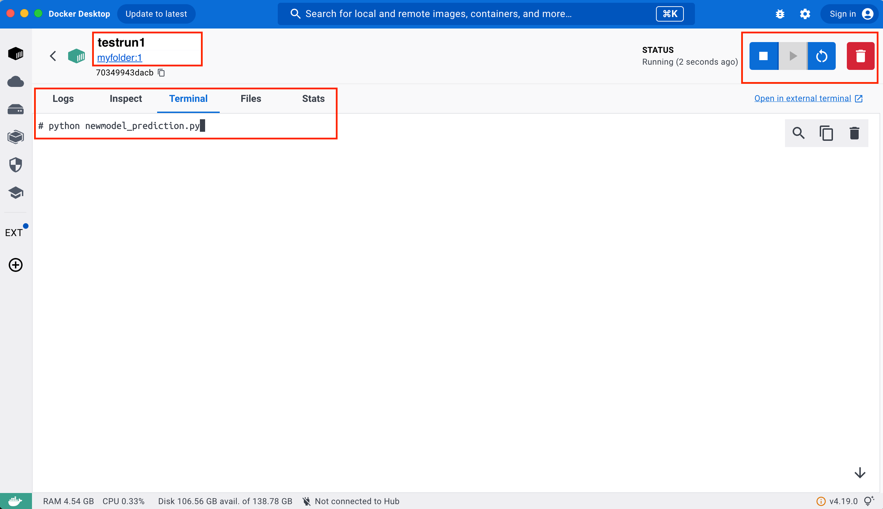Click the Start play button
The image size is (883, 509).
click(793, 56)
